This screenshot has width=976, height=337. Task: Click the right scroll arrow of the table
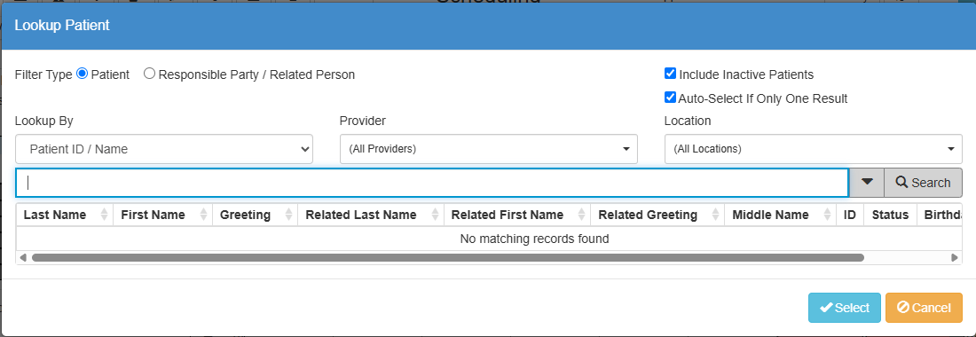click(x=955, y=257)
